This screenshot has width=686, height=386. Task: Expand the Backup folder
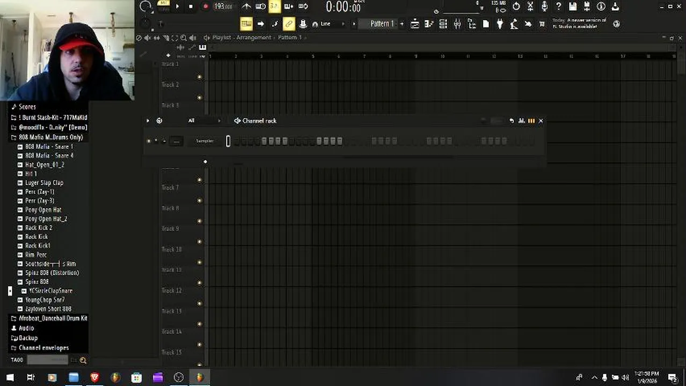tap(25, 338)
